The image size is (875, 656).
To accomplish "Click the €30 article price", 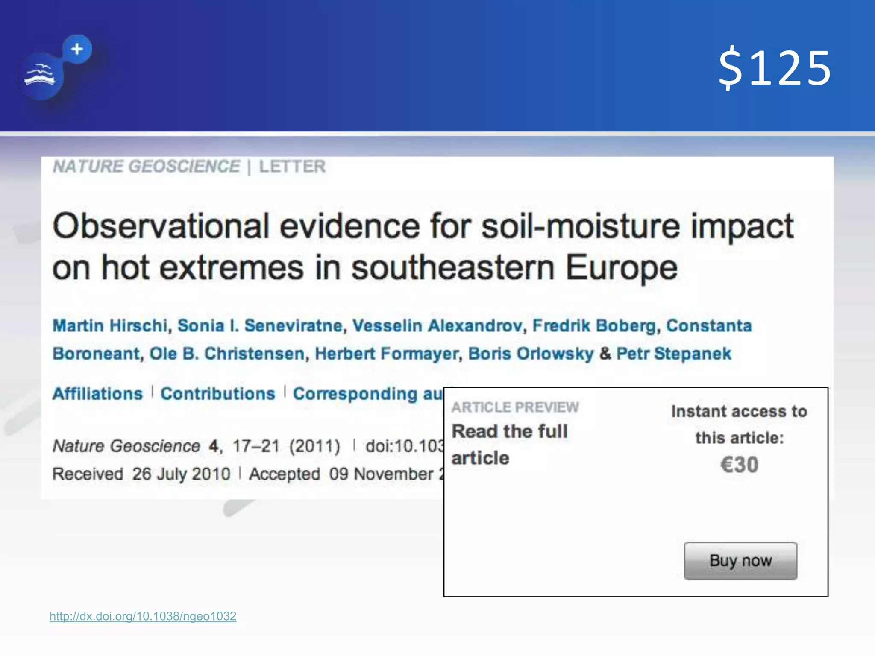I will (740, 465).
